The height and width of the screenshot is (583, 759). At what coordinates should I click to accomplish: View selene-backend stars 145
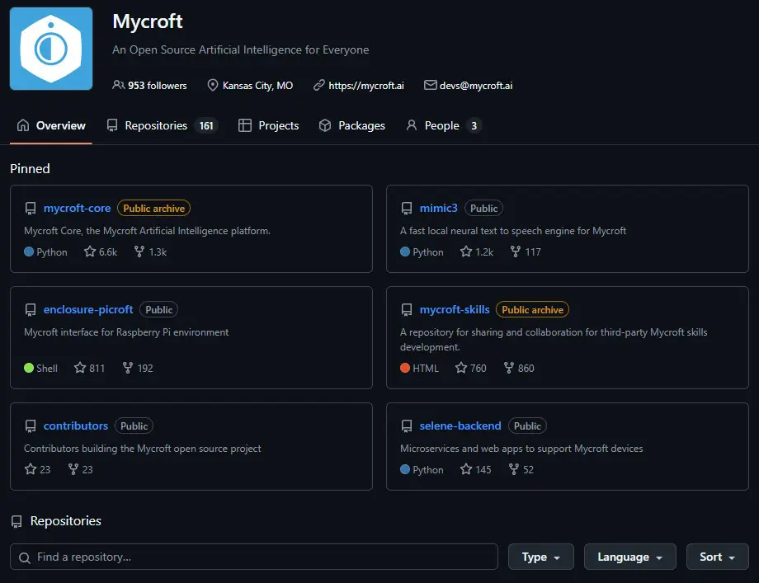click(476, 469)
